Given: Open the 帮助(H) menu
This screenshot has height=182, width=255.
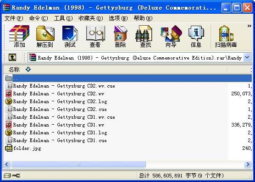Looking at the screenshot, I should point(143,18).
